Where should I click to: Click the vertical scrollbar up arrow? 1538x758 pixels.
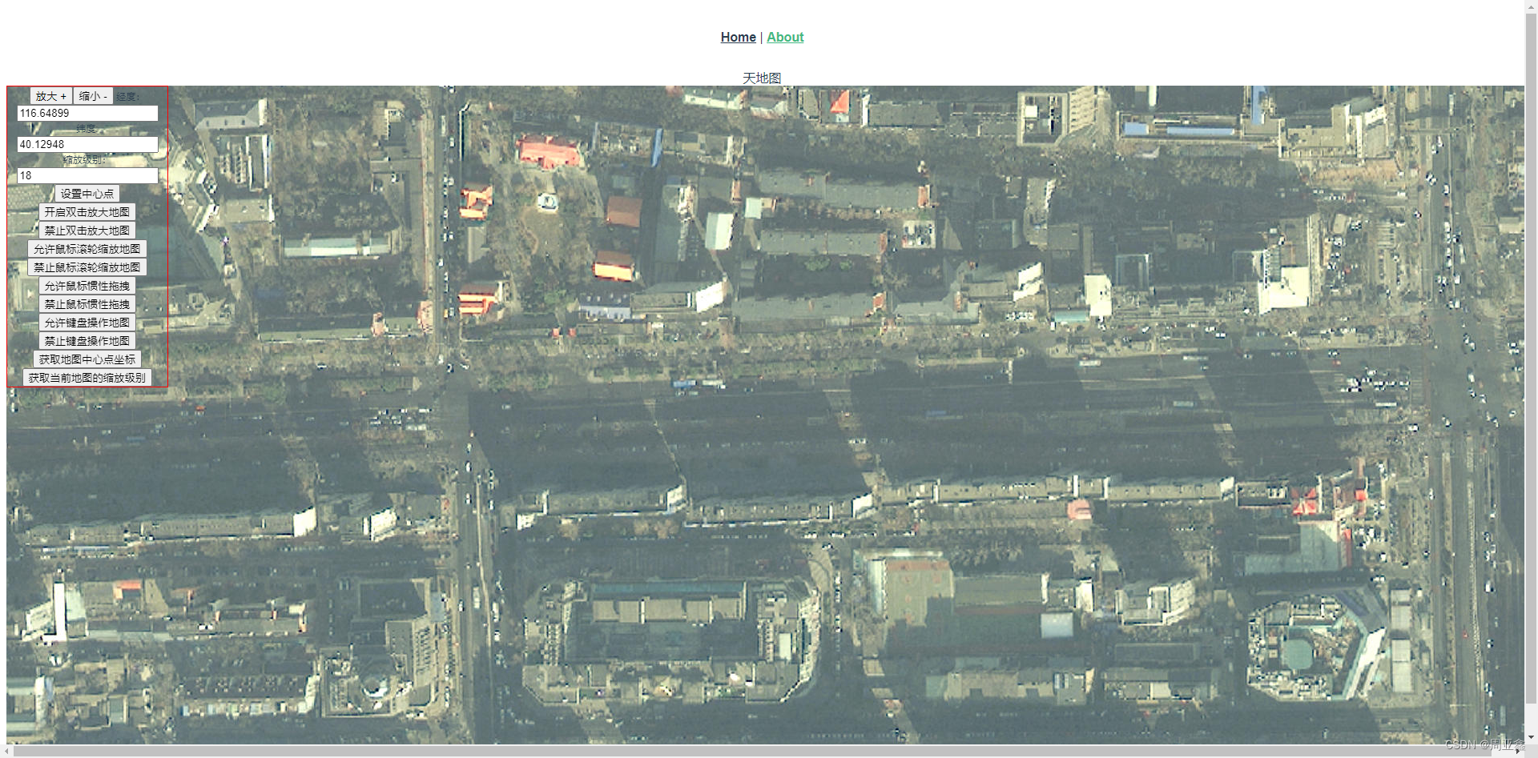pos(1531,6)
